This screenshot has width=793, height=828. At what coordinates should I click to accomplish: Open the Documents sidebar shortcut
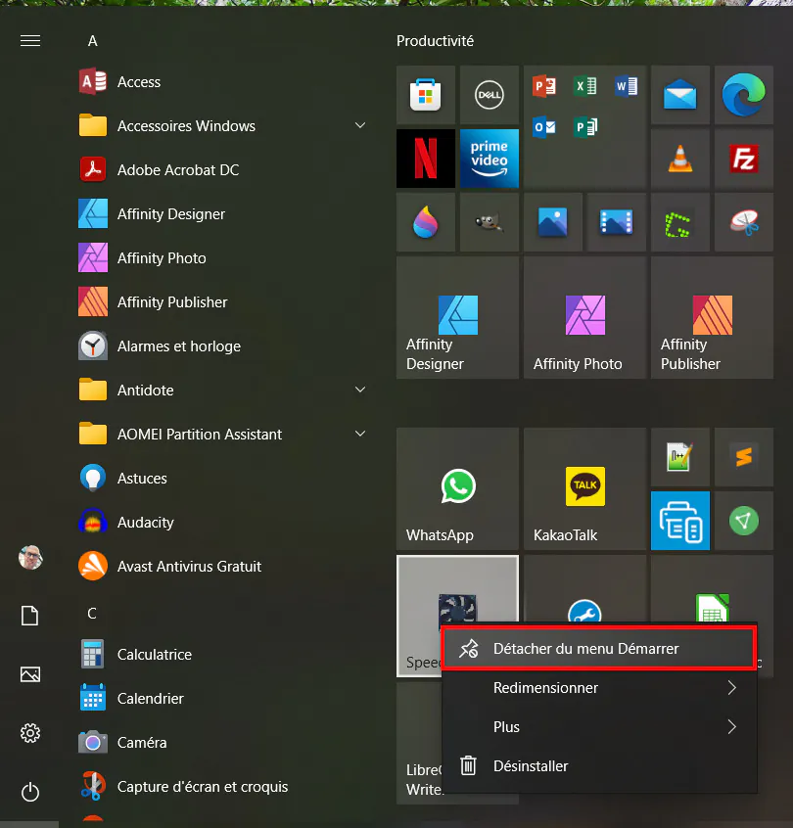30,616
